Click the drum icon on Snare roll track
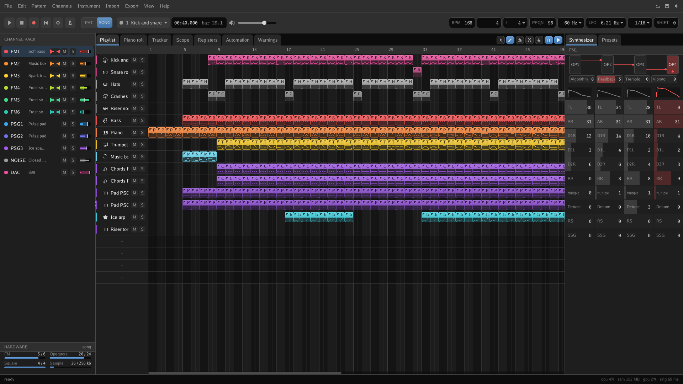This screenshot has height=384, width=683. coord(105,72)
